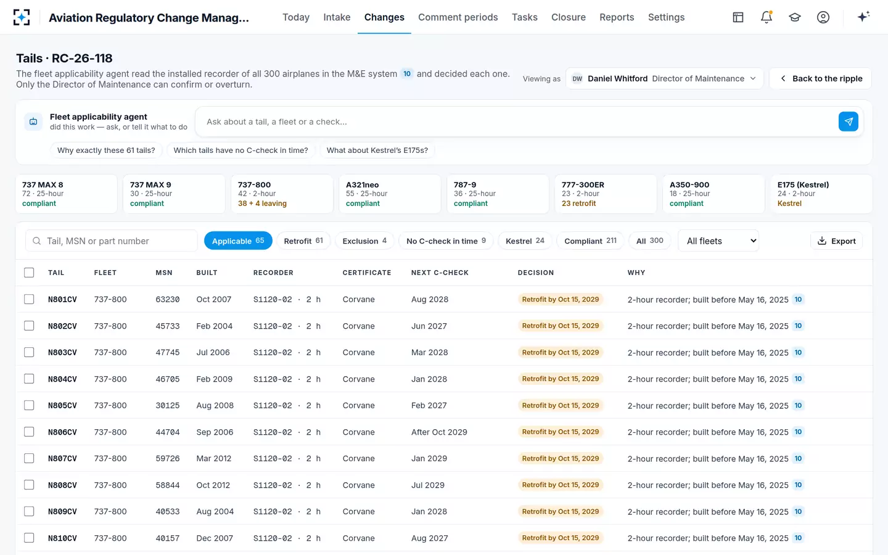Select the checkbox for tail N806CV
888x555 pixels.
pos(29,432)
